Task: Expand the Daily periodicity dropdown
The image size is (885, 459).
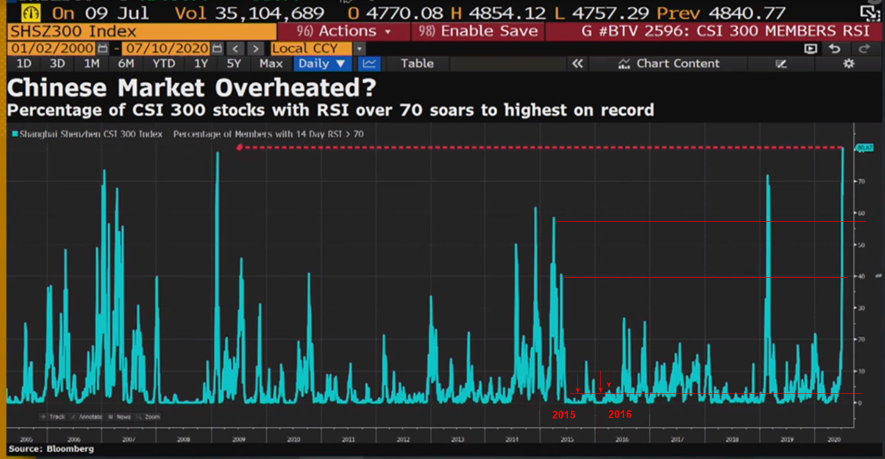Action: pyautogui.click(x=322, y=63)
